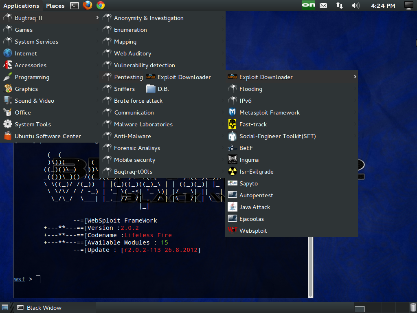Expand Exploit Downloader arrow in right menu

355,77
